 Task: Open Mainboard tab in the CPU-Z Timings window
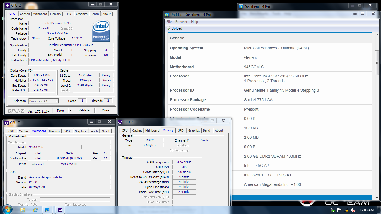152,130
